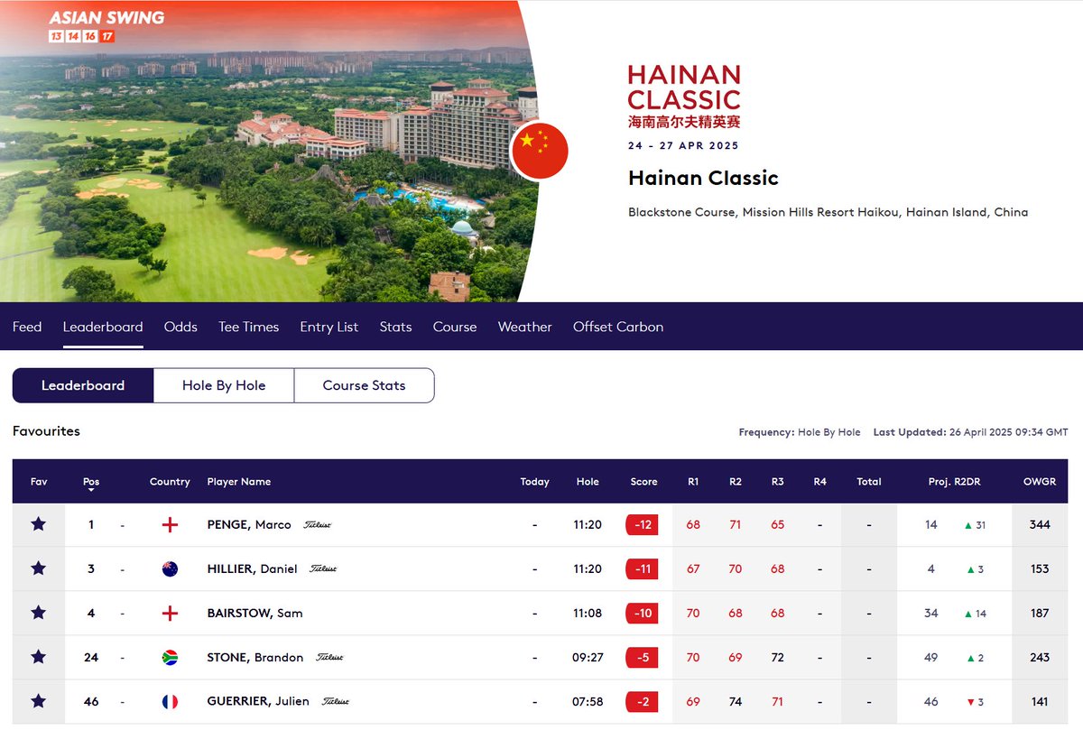Open the Entry List tab
Viewport: 1083px width, 739px height.
click(329, 327)
